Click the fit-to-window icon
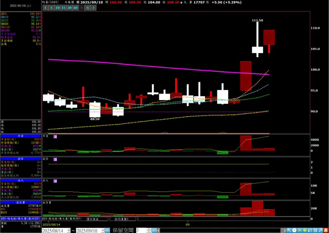This screenshot has height=233, width=329. (x=315, y=230)
